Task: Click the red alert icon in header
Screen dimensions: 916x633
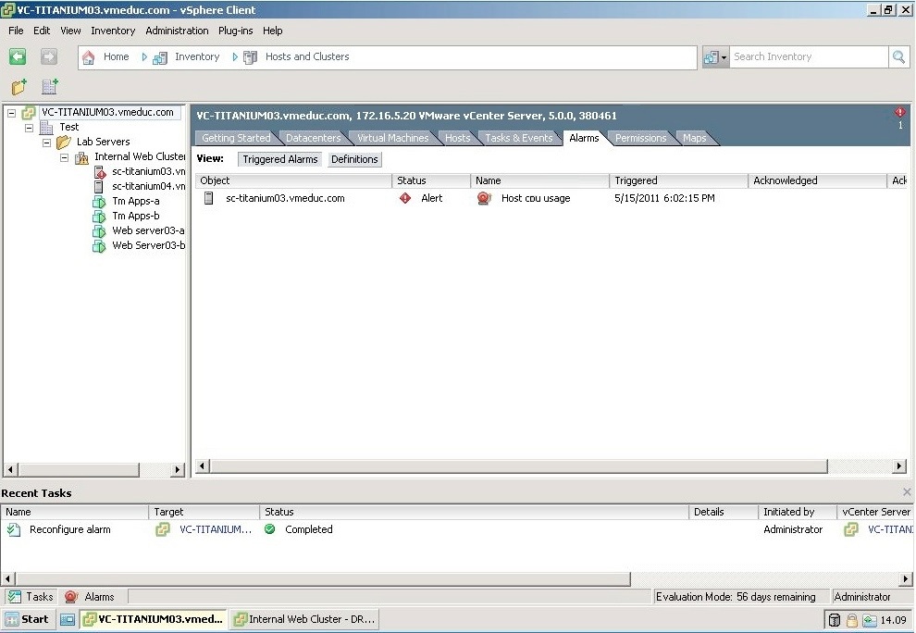Action: pos(899,112)
